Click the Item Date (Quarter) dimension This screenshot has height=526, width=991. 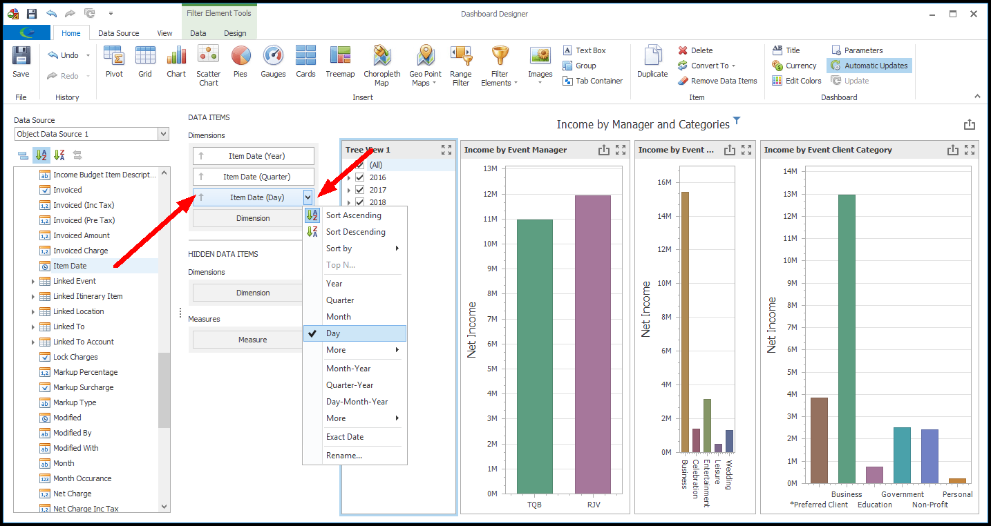[x=253, y=177]
